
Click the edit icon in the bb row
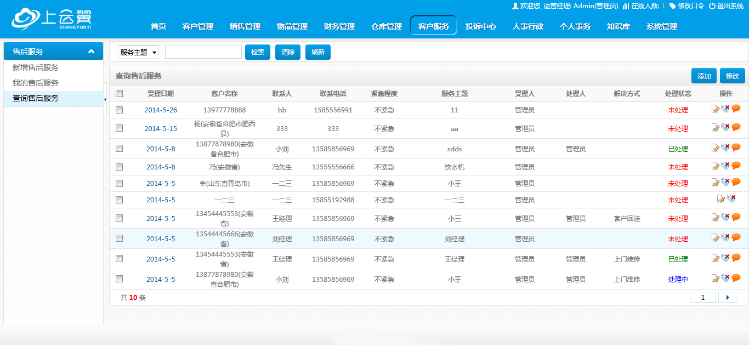(715, 109)
